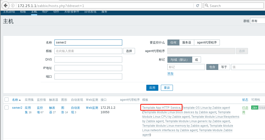Open the 服务 menu tab

tap(104, 12)
